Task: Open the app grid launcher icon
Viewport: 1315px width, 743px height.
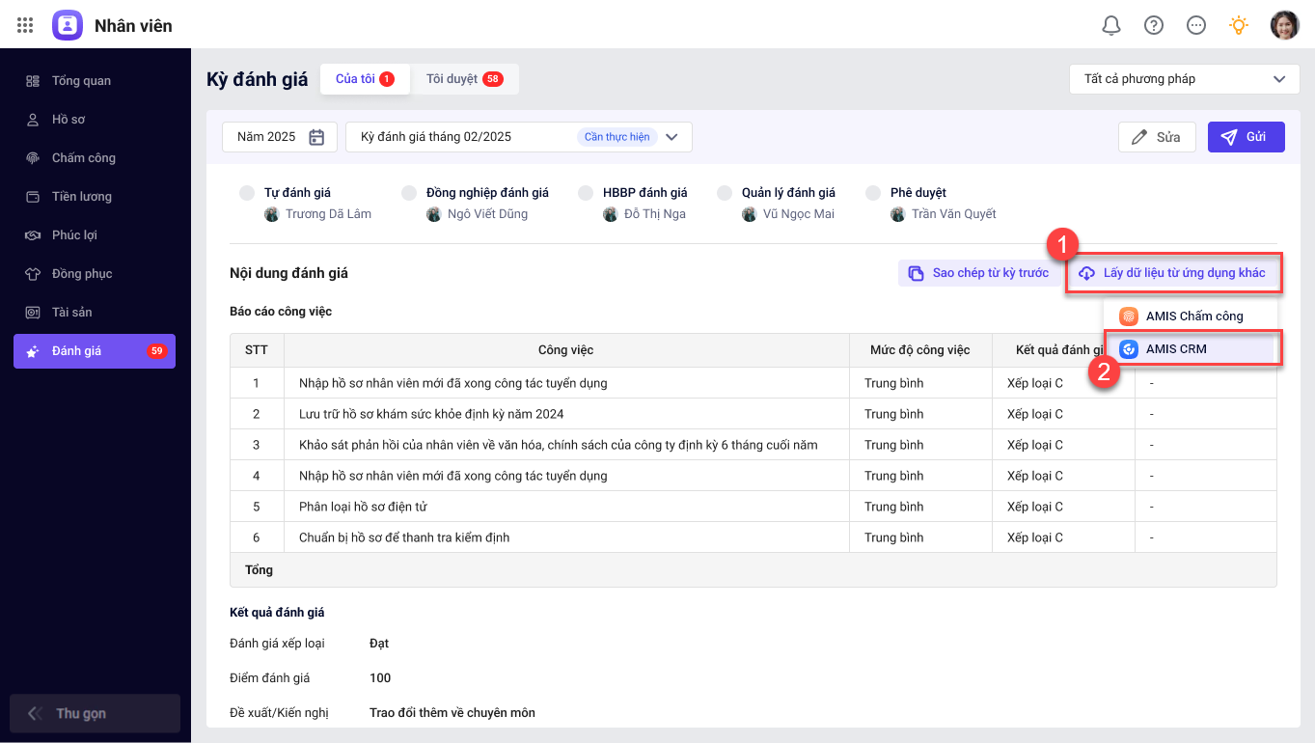Action: coord(26,25)
